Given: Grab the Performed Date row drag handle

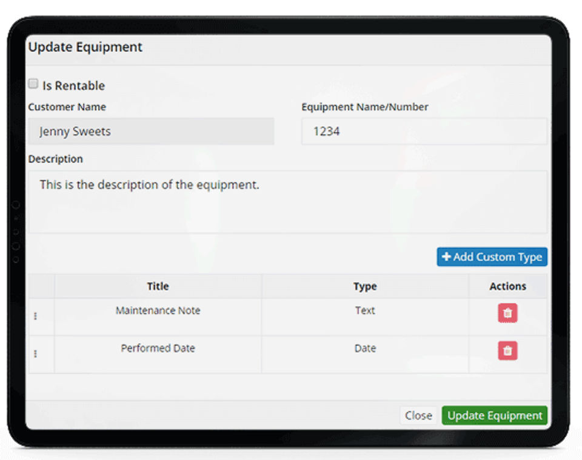Looking at the screenshot, I should pyautogui.click(x=35, y=354).
